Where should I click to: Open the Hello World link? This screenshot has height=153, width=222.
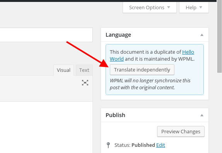coord(188,52)
